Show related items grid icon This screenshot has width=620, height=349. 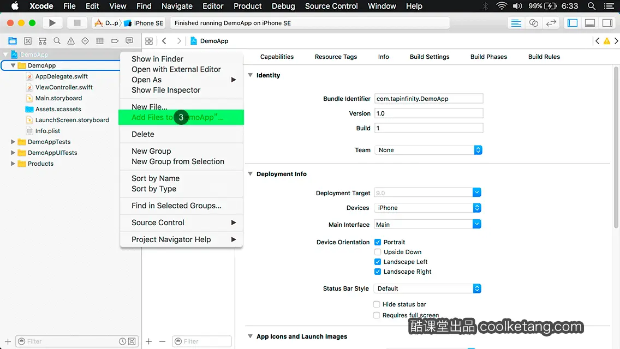[149, 41]
